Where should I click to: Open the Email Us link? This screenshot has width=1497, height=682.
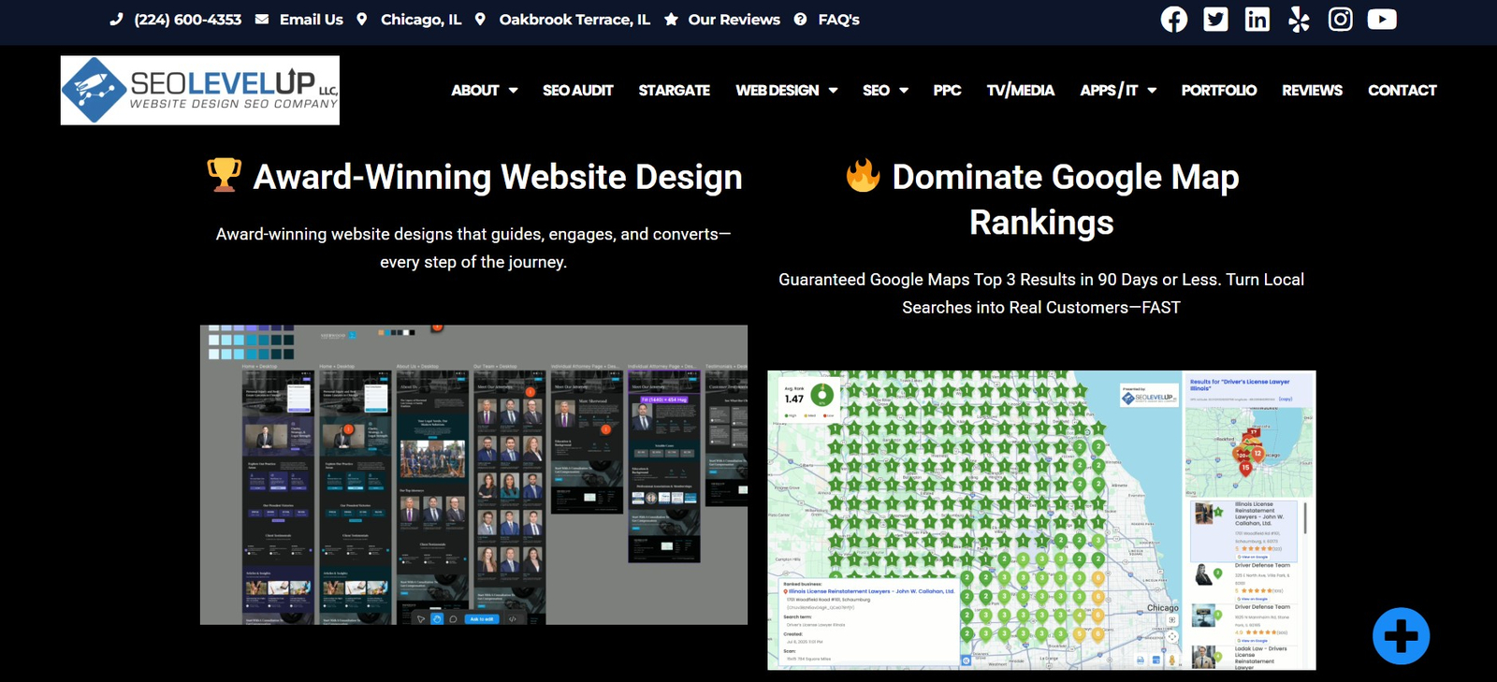tap(312, 20)
